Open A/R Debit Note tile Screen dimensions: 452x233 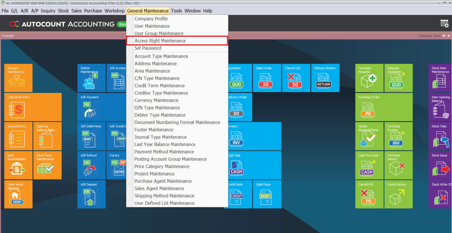92,136
